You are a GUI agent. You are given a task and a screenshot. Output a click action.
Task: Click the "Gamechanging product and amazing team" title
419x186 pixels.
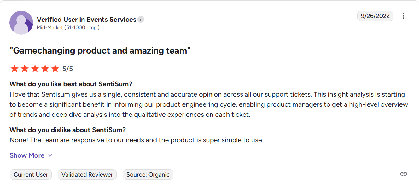(x=100, y=50)
